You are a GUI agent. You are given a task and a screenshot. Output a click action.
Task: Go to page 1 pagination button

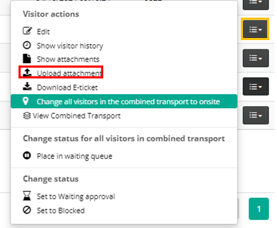[259, 209]
